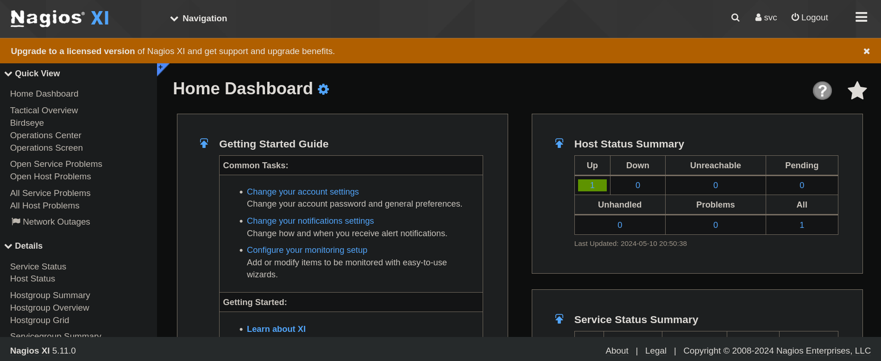881x361 pixels.
Task: Click the Nagios XI logo
Action: [60, 18]
